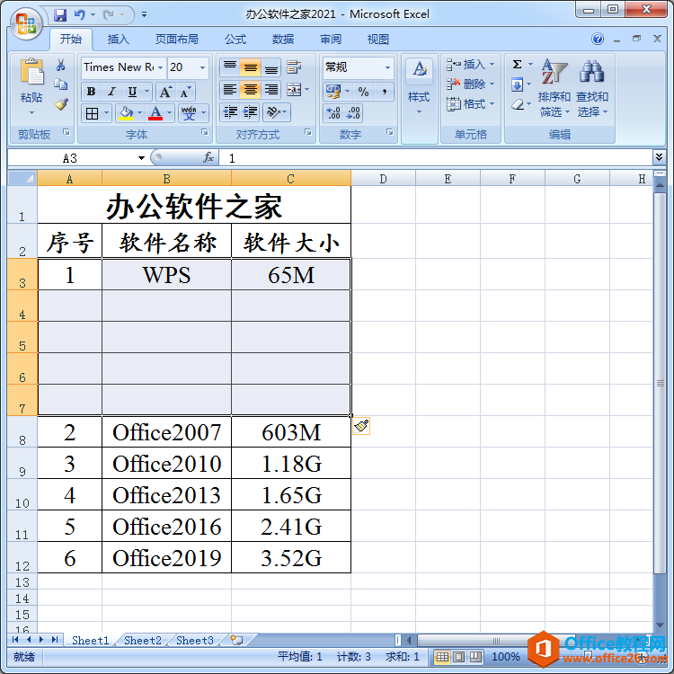Apply comma style
The image size is (674, 674).
point(385,92)
